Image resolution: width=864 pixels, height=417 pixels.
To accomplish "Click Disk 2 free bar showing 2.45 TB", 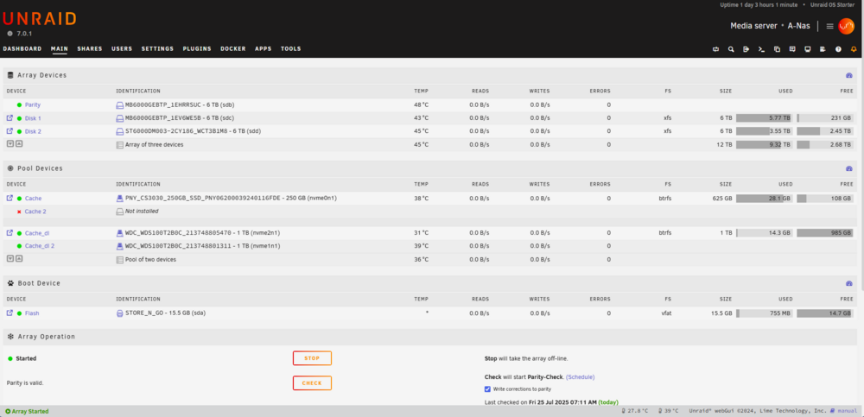I will coord(825,131).
